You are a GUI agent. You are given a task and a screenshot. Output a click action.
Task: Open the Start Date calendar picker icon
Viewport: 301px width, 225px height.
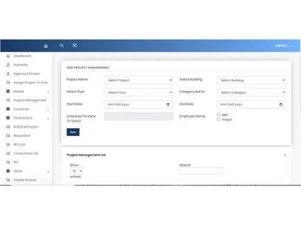tap(168, 104)
